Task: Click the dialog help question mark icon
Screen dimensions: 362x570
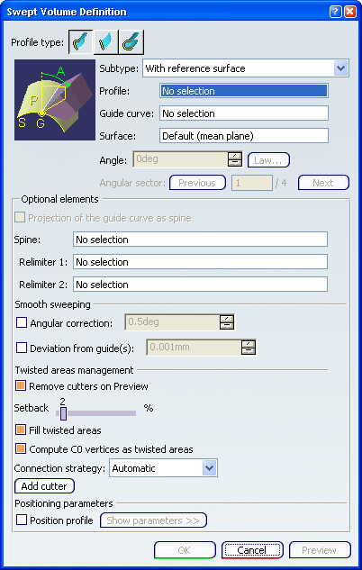Action: click(336, 12)
